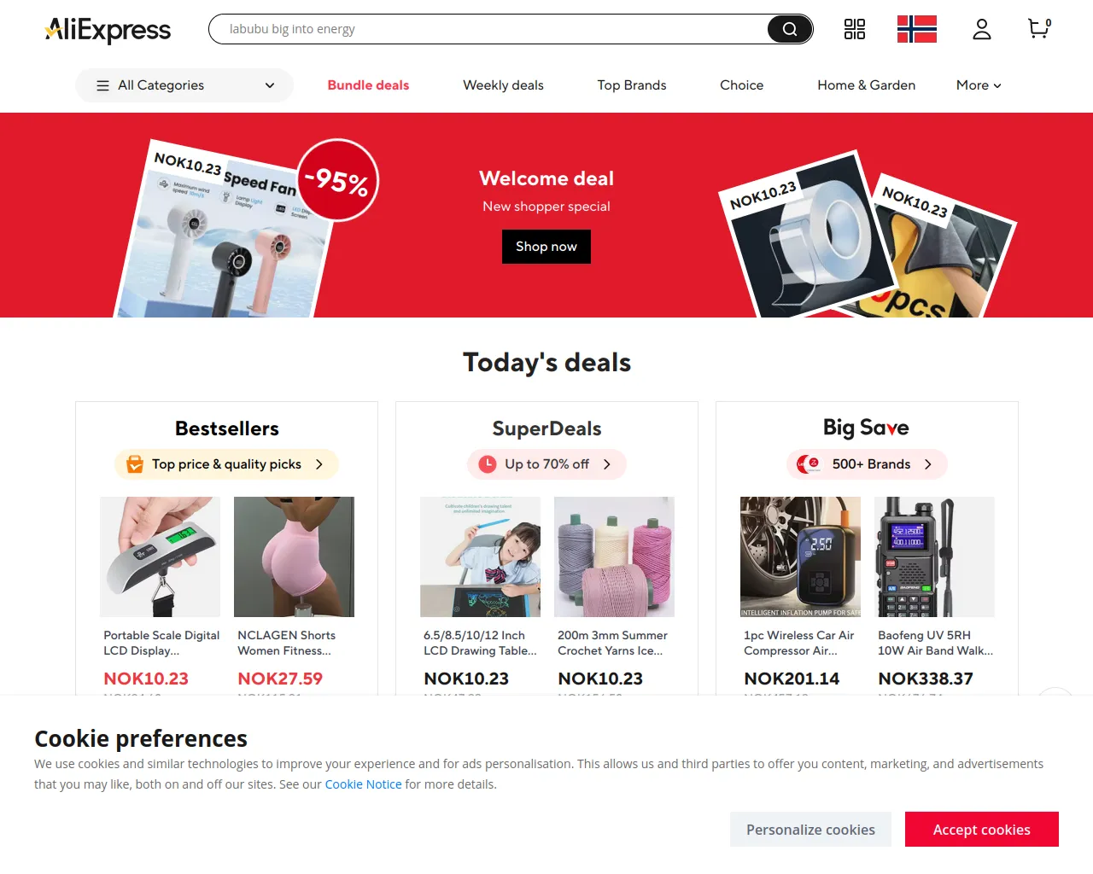Open the QR code app download icon
The height and width of the screenshot is (874, 1093).
click(855, 29)
